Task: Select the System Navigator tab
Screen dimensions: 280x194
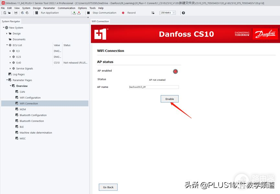Action: 11,21
